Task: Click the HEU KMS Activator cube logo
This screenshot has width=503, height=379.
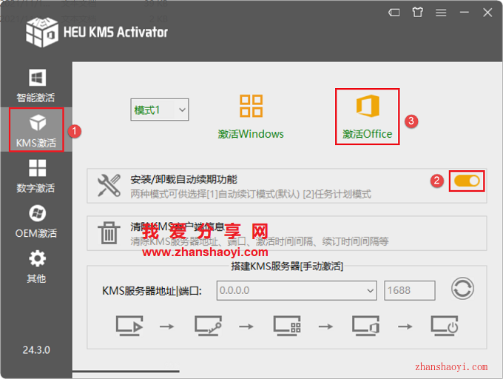Action: (42, 32)
